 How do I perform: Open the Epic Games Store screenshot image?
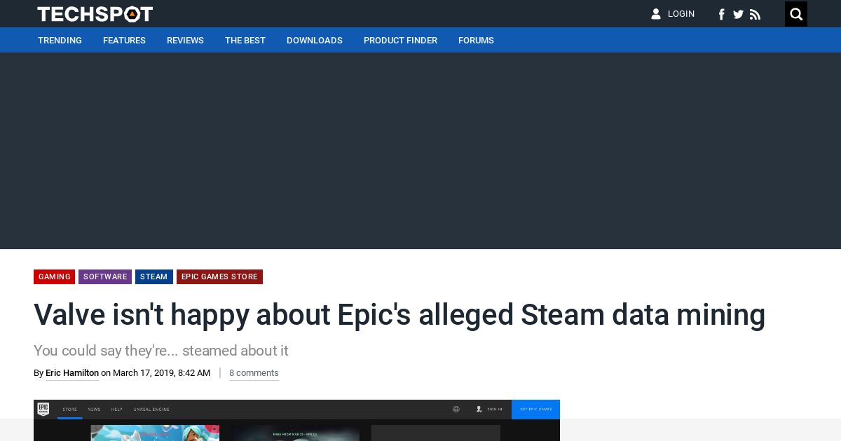click(296, 420)
